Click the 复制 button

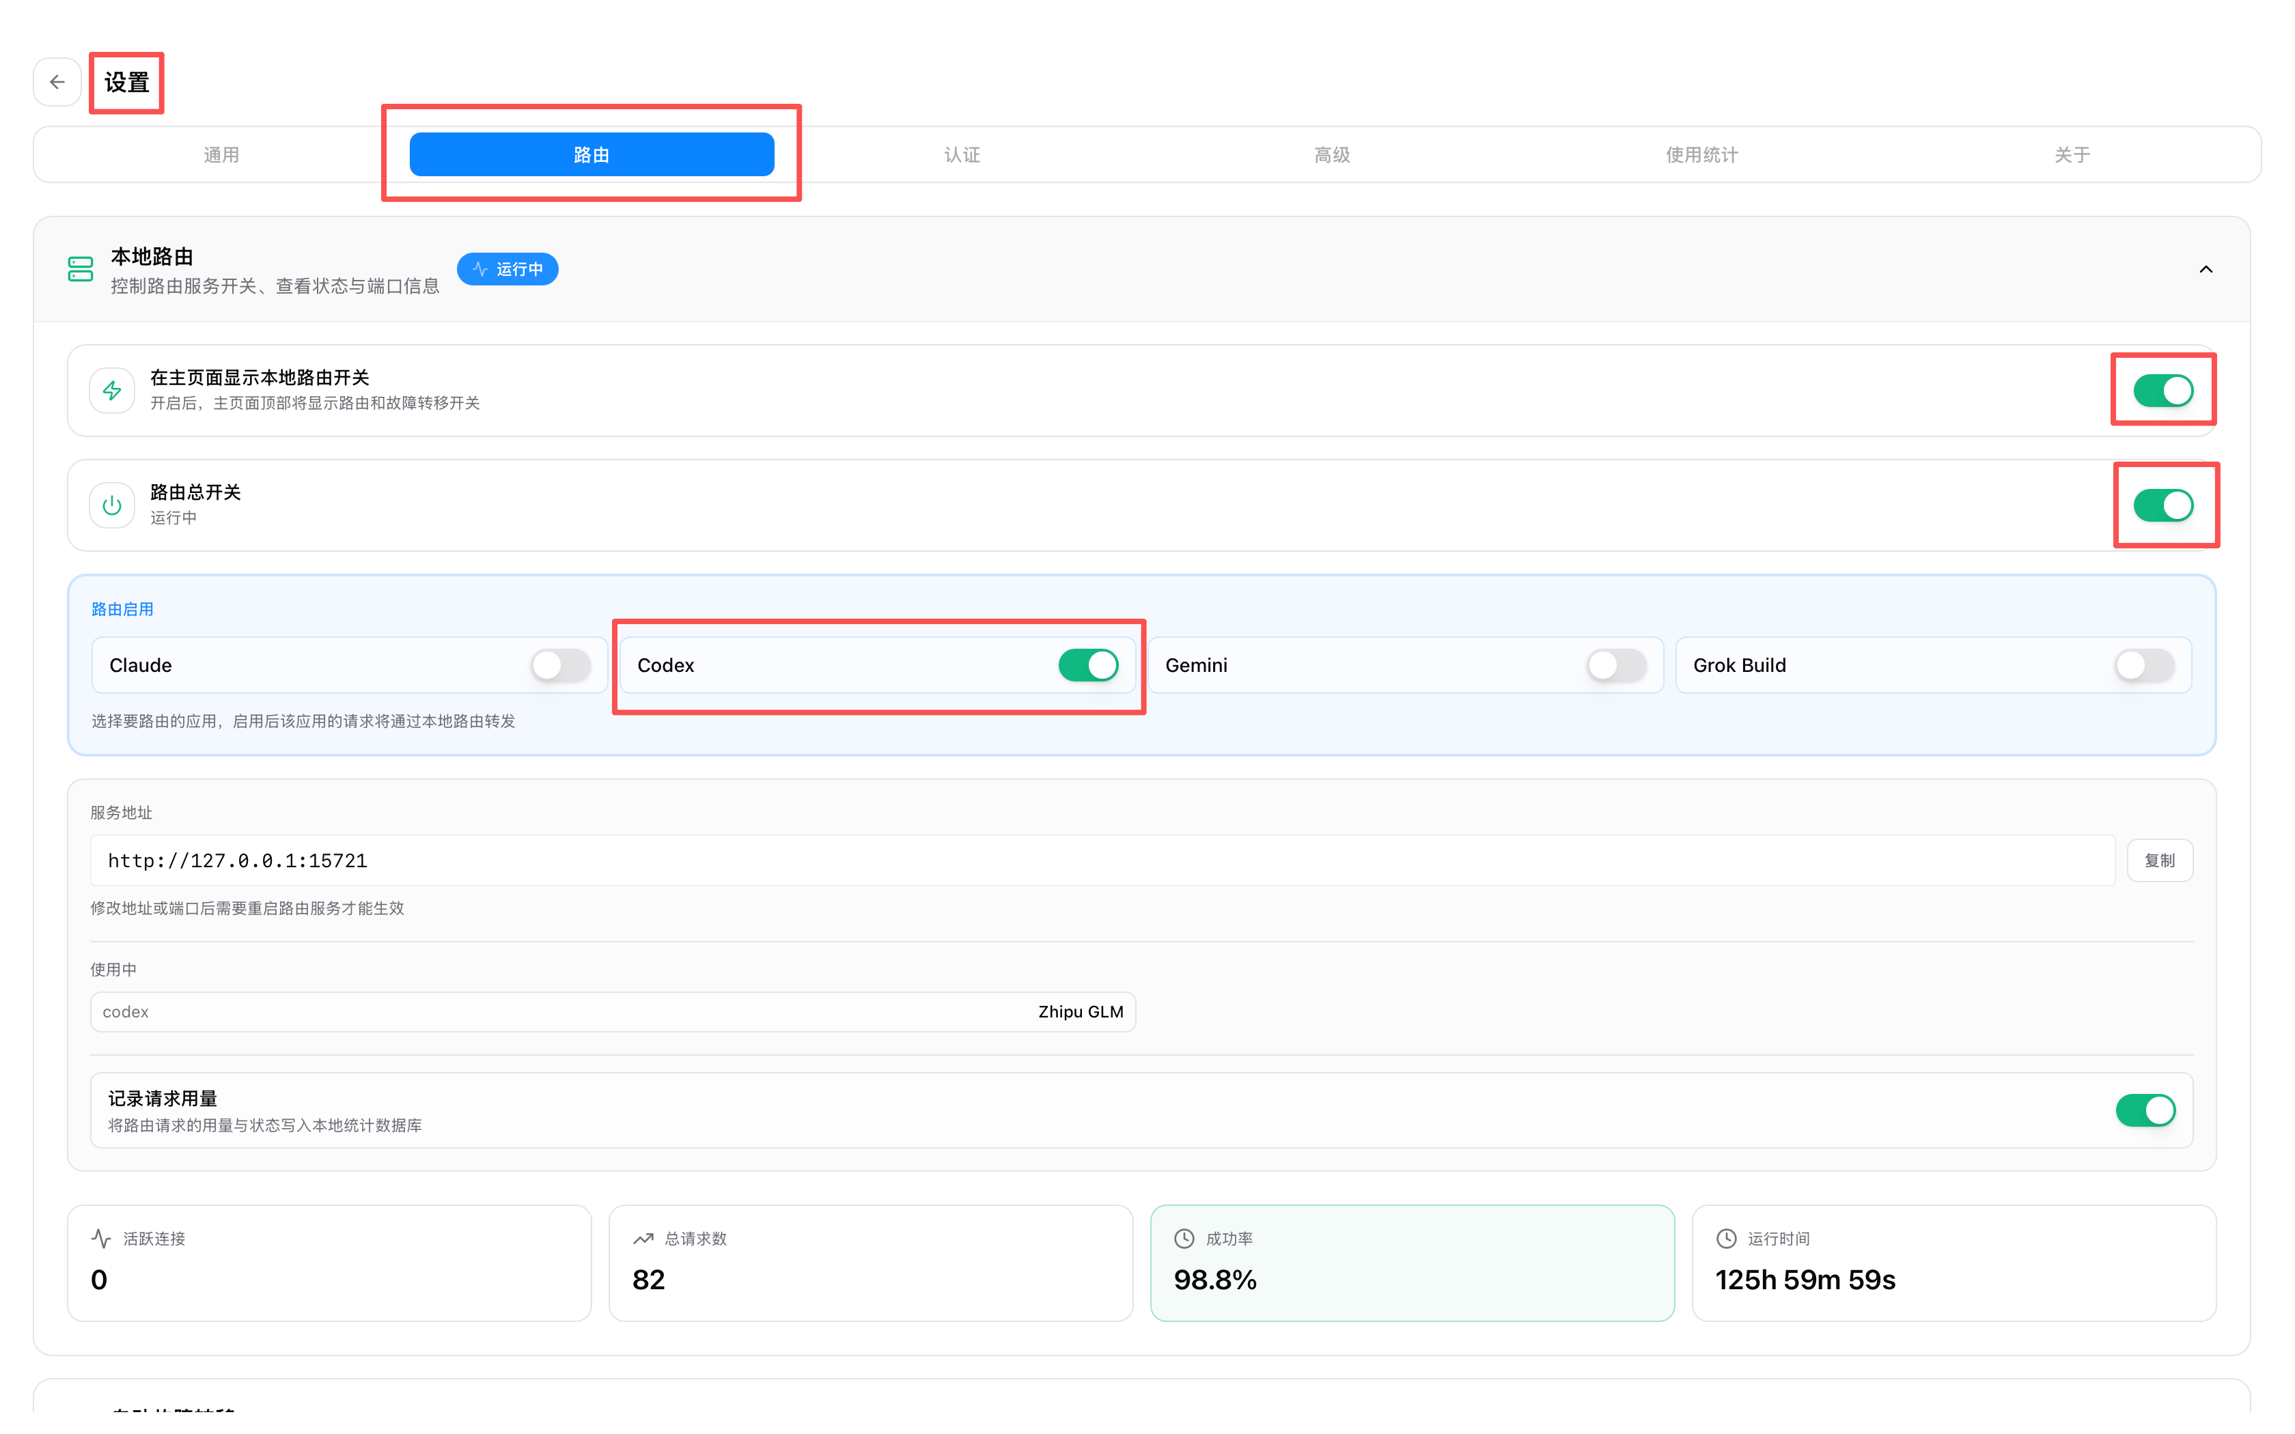[x=2159, y=860]
